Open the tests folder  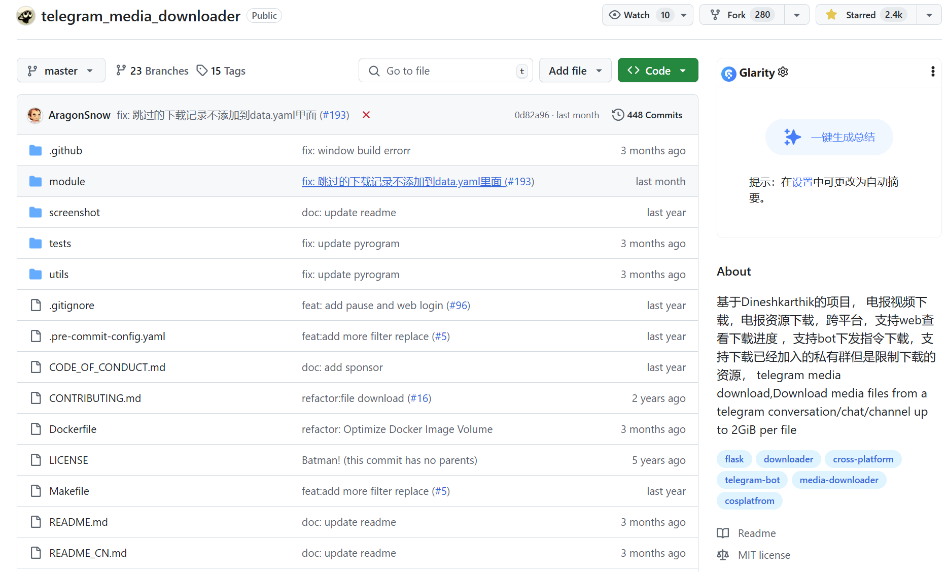(x=60, y=243)
